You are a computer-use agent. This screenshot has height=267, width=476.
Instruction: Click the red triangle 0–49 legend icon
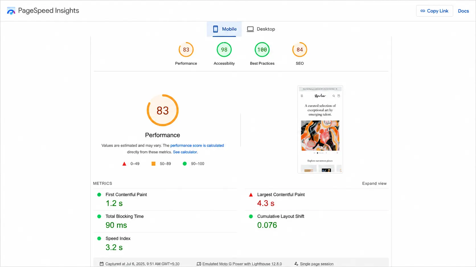click(124, 164)
